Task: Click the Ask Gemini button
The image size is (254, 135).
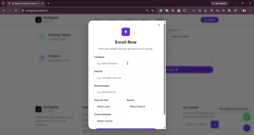Action: click(x=219, y=3)
